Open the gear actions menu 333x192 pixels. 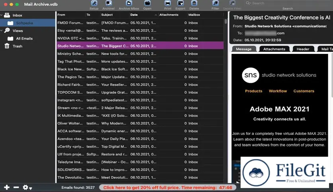pos(27,187)
